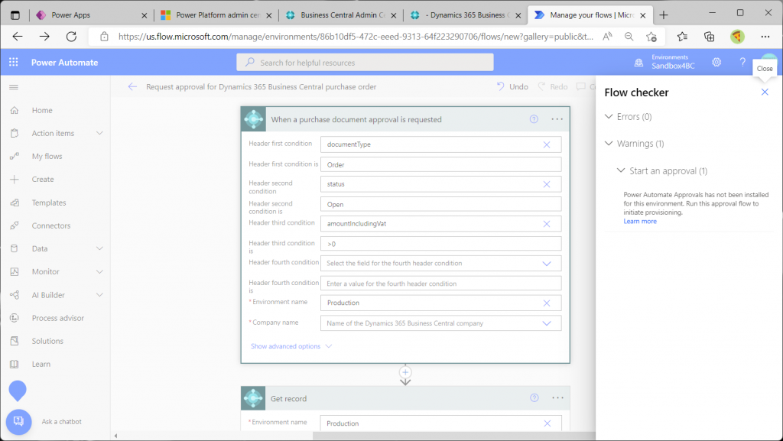
Task: Click the browser zoom out magnifier icon
Action: point(629,37)
